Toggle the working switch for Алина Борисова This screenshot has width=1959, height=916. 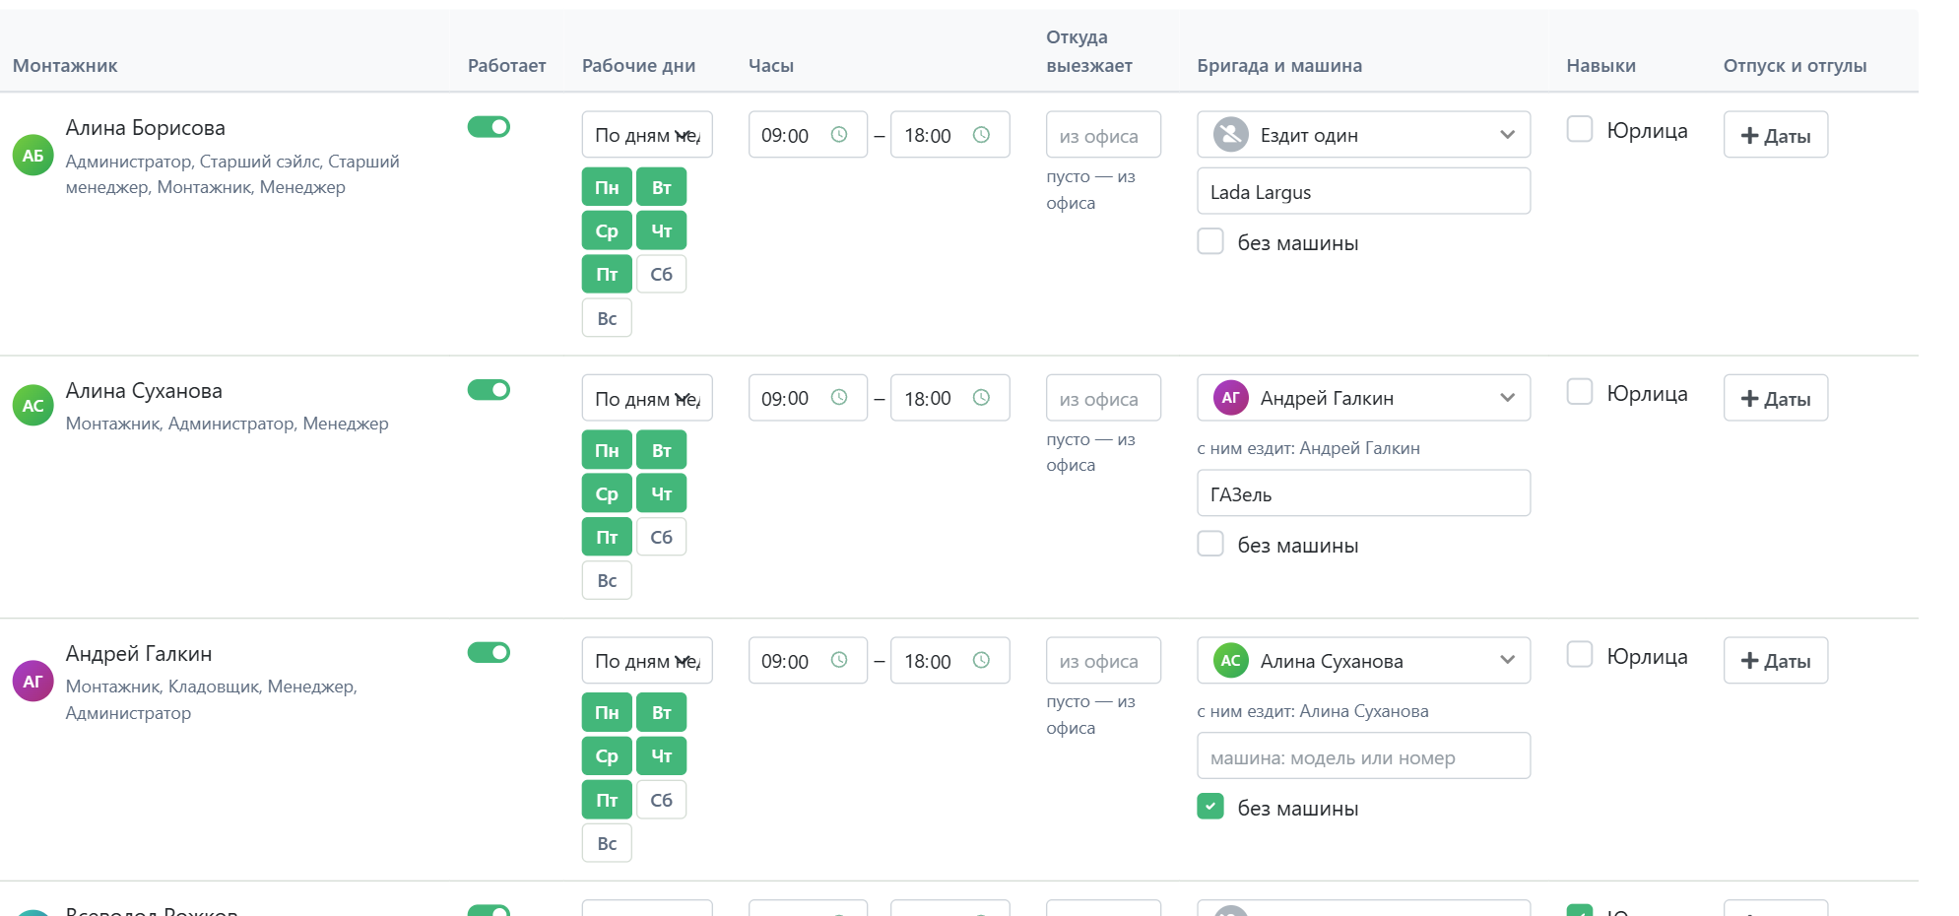489,127
